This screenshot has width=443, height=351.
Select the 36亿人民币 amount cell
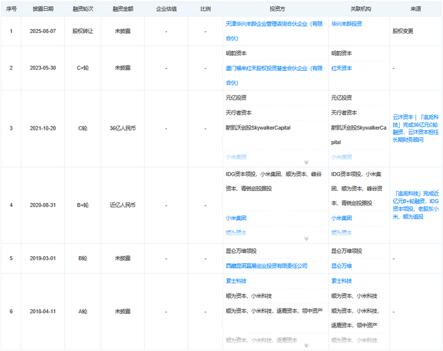point(123,128)
